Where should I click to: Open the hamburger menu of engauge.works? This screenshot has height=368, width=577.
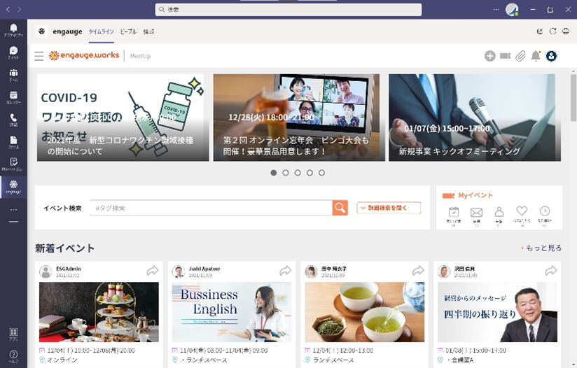pos(39,56)
